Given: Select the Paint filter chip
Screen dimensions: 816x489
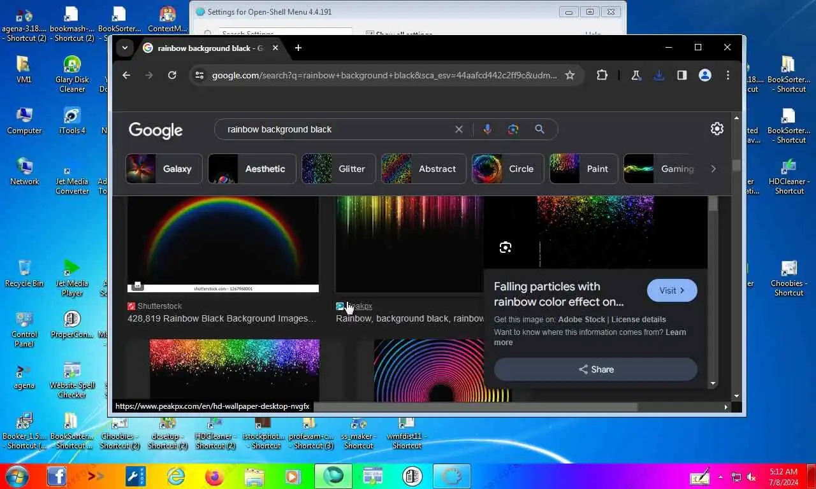Looking at the screenshot, I should click(x=584, y=169).
